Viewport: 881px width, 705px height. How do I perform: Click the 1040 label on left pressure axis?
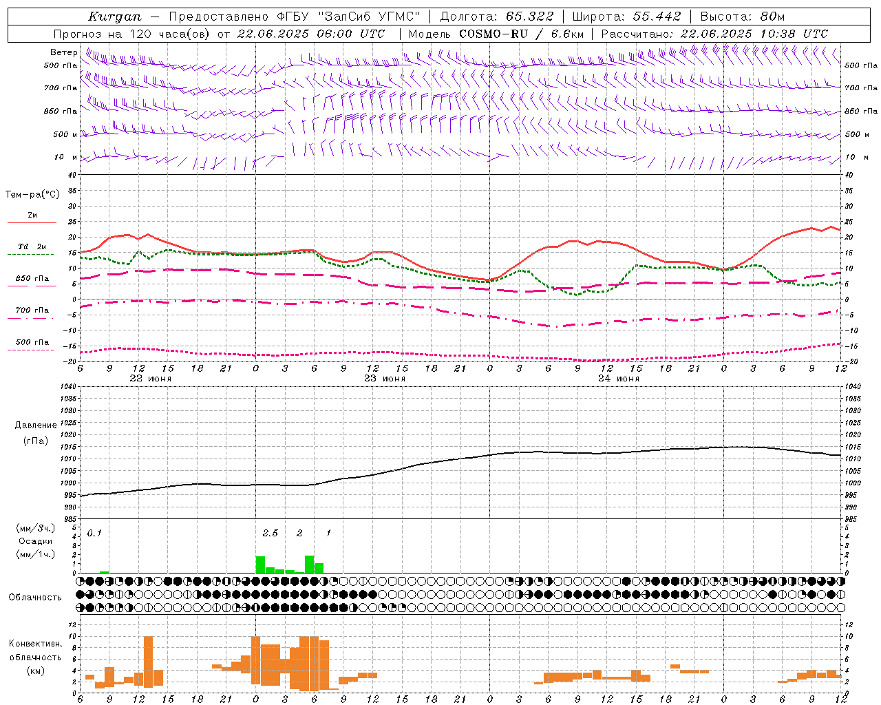pyautogui.click(x=69, y=386)
